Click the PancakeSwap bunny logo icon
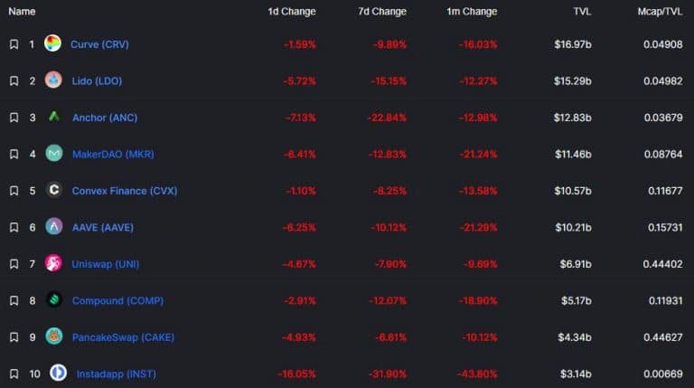694x388 pixels. click(54, 336)
